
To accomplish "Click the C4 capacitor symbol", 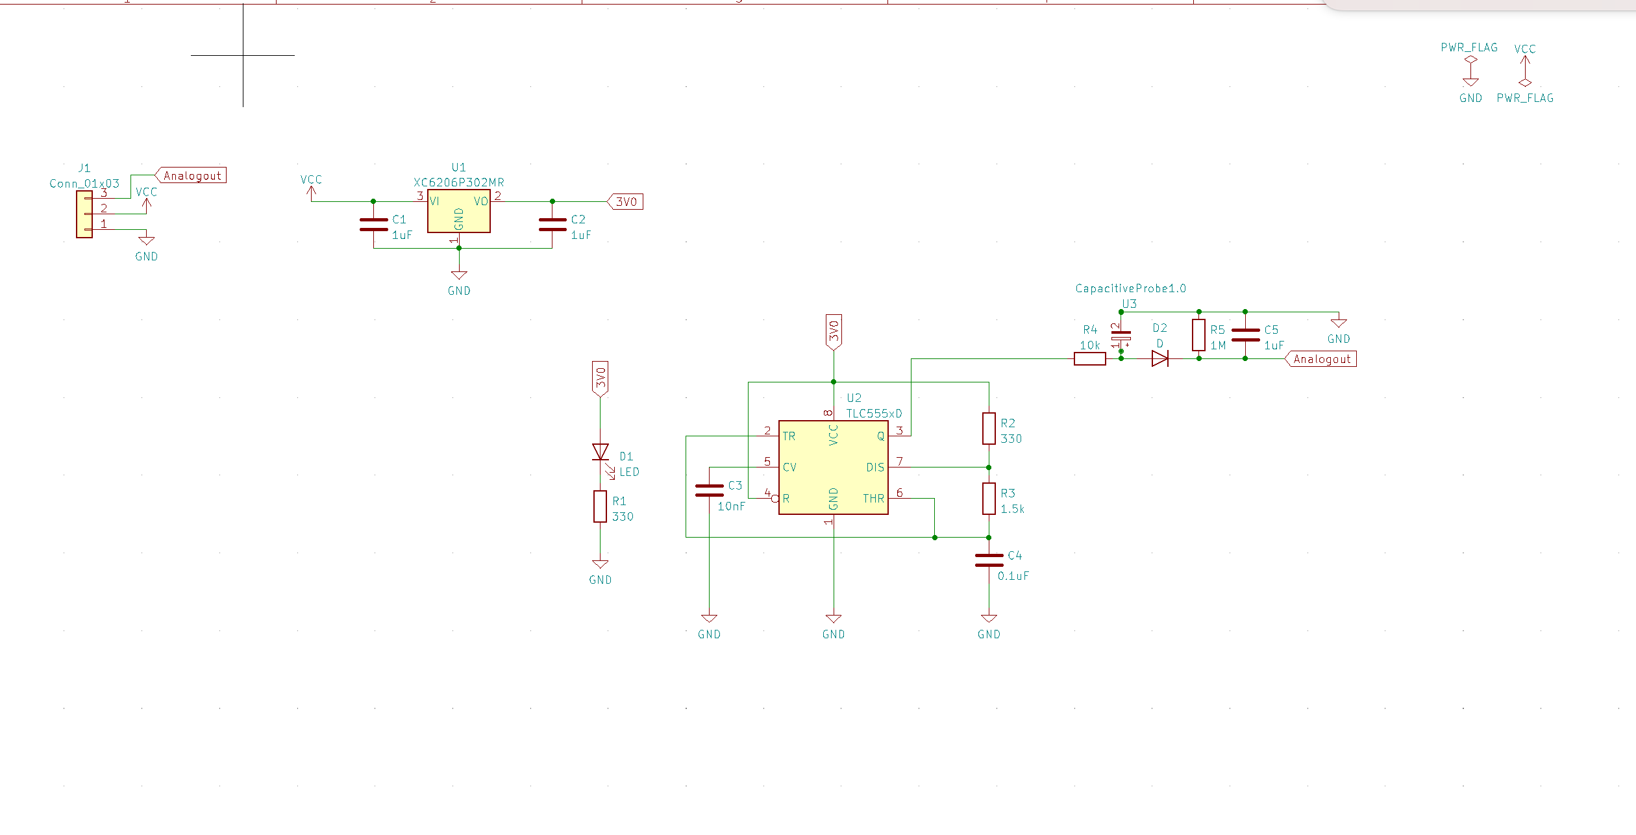I will (989, 560).
